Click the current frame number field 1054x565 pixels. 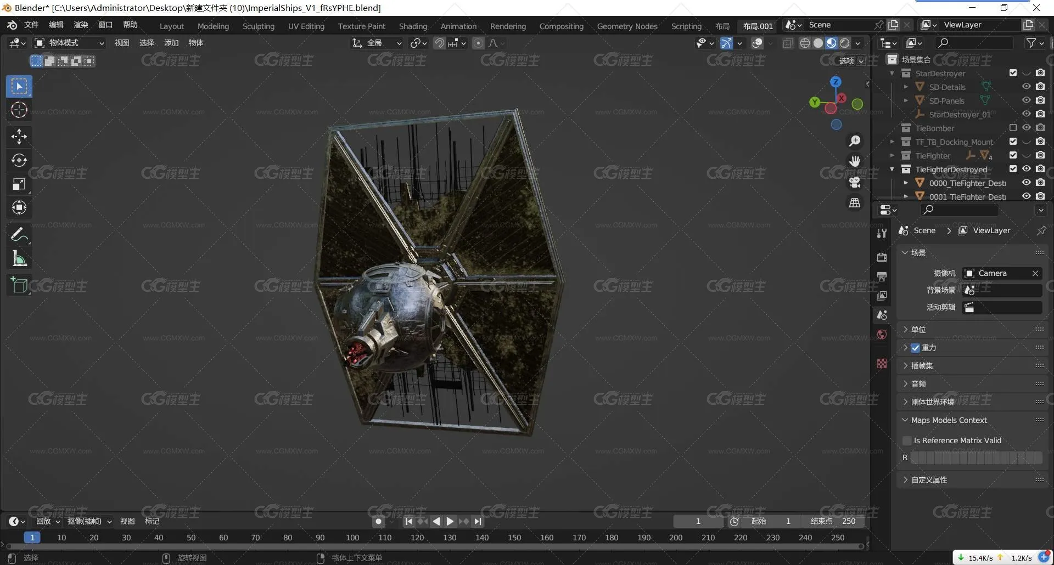tap(698, 521)
